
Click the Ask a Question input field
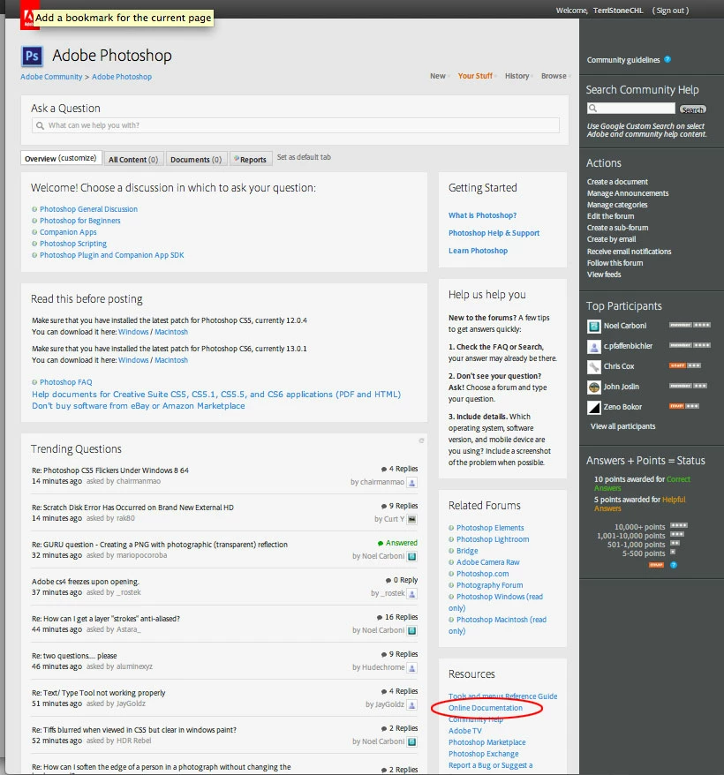pos(296,125)
